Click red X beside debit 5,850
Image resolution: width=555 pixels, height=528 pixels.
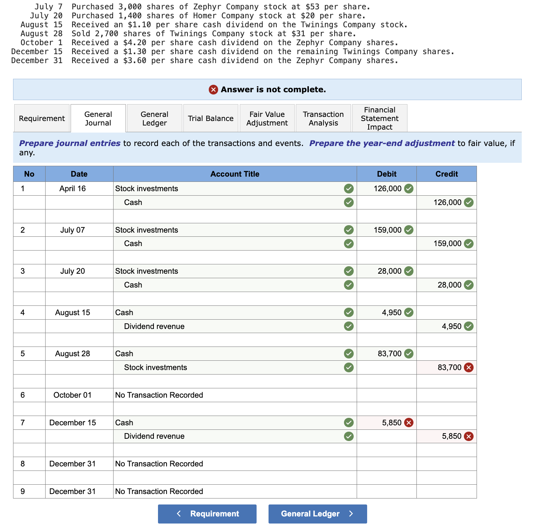[409, 423]
